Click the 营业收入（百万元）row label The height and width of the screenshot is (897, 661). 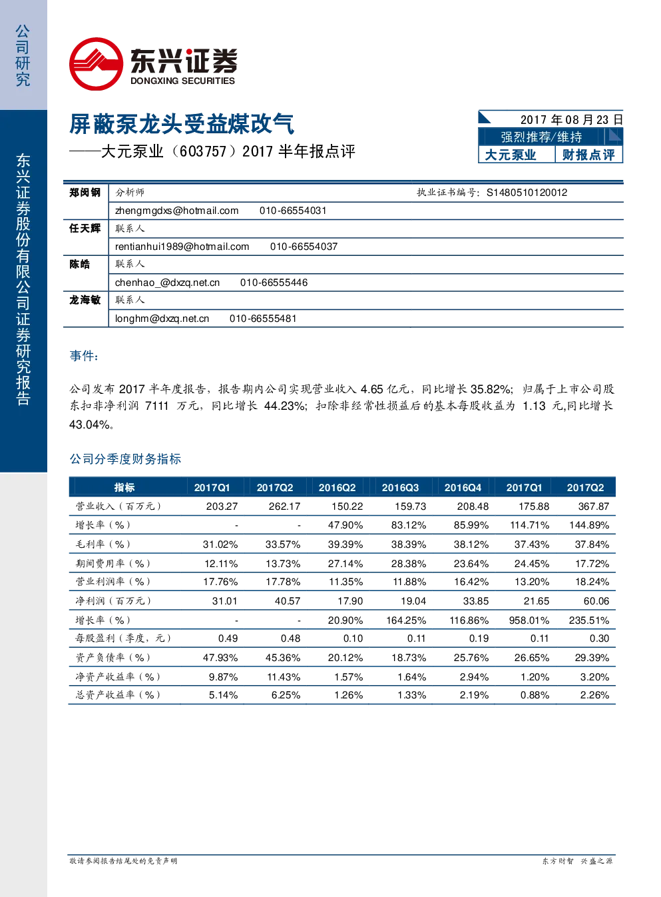tap(119, 506)
